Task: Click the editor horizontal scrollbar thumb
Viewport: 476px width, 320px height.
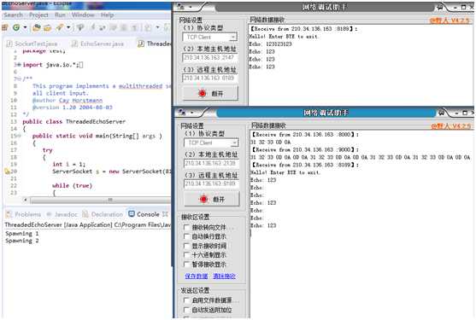Action: pyautogui.click(x=101, y=200)
